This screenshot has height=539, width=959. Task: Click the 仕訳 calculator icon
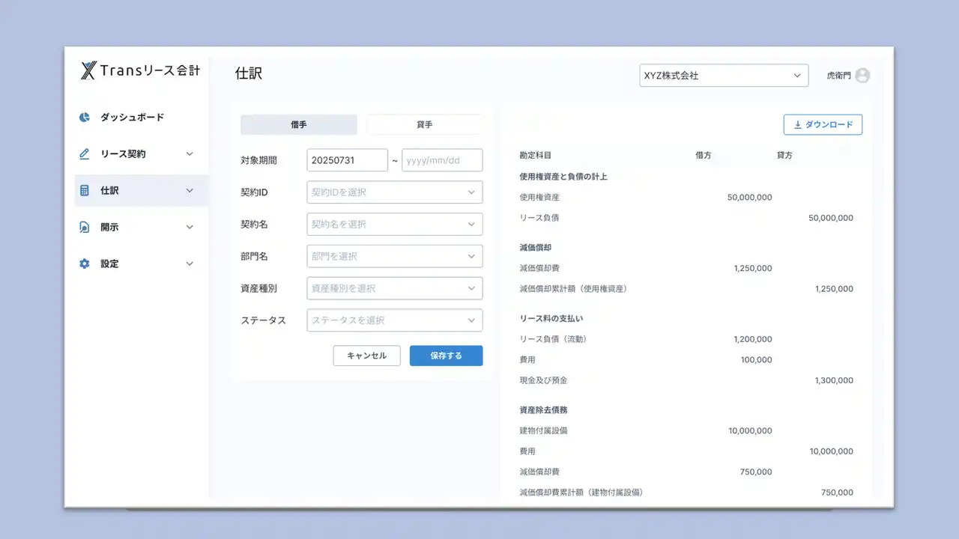coord(85,191)
